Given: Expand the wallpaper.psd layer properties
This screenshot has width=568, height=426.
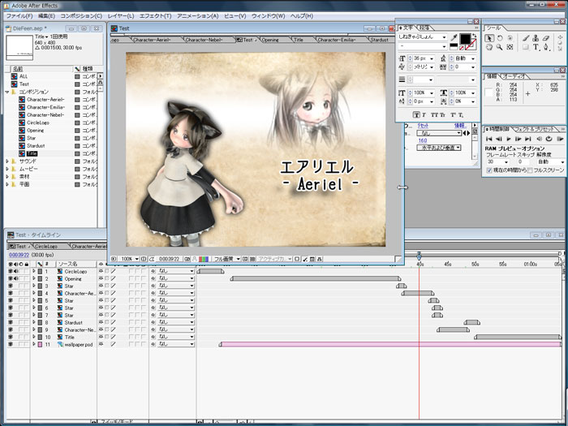Looking at the screenshot, I should [34, 345].
